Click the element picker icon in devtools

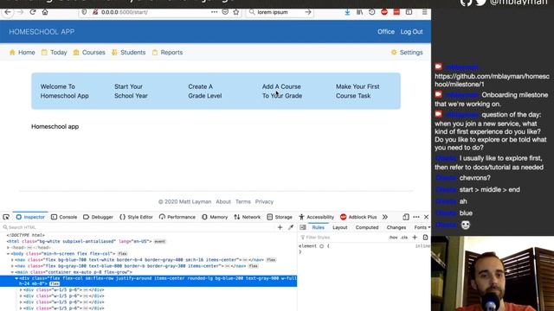[6, 217]
